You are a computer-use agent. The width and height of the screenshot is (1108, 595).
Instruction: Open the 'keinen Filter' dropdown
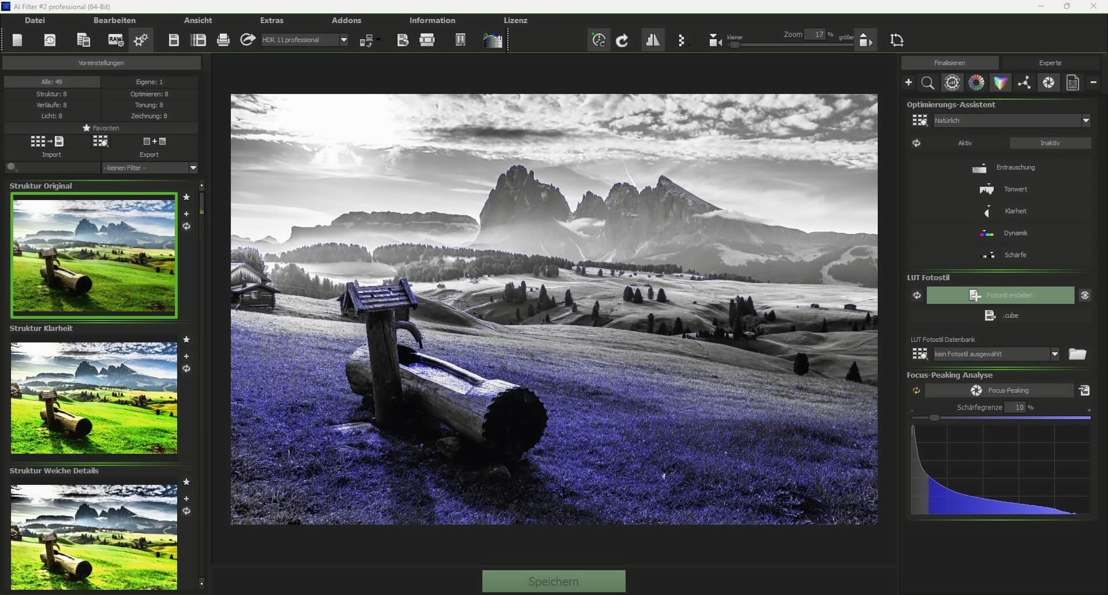tap(193, 168)
